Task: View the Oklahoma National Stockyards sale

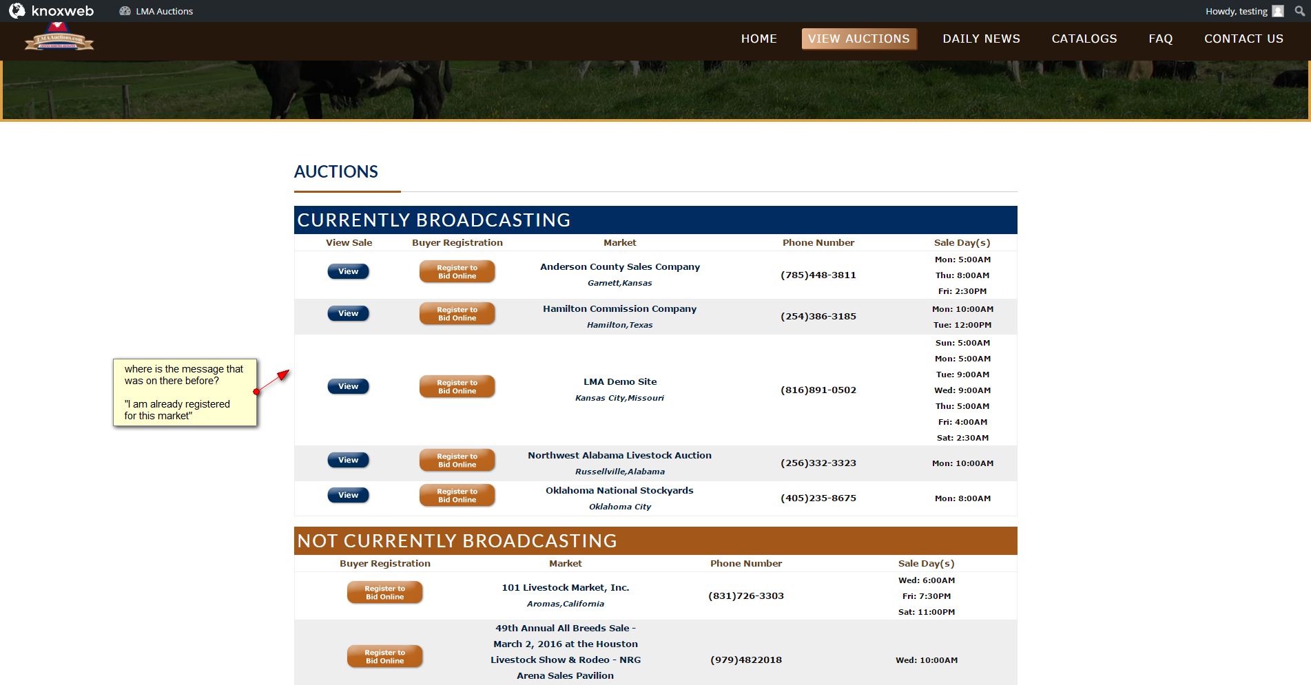Action: pyautogui.click(x=349, y=495)
